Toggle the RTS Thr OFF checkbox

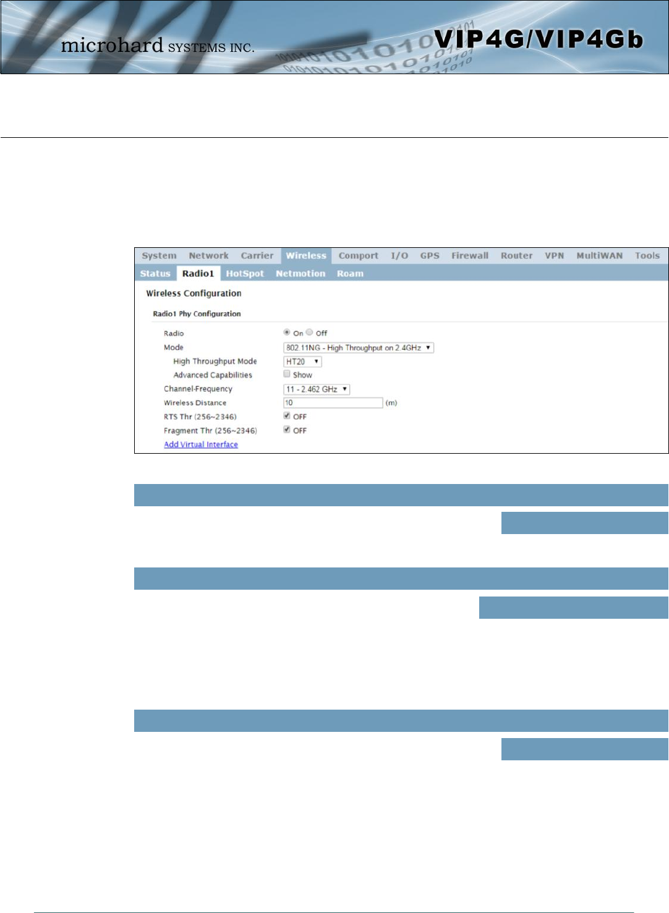pos(287,416)
